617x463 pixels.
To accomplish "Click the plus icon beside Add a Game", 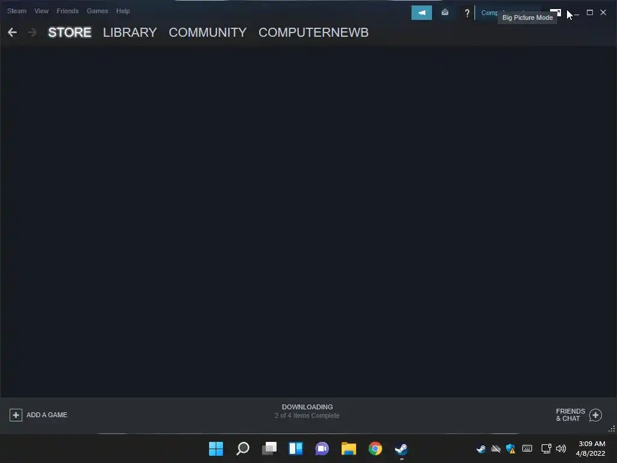I will [16, 415].
